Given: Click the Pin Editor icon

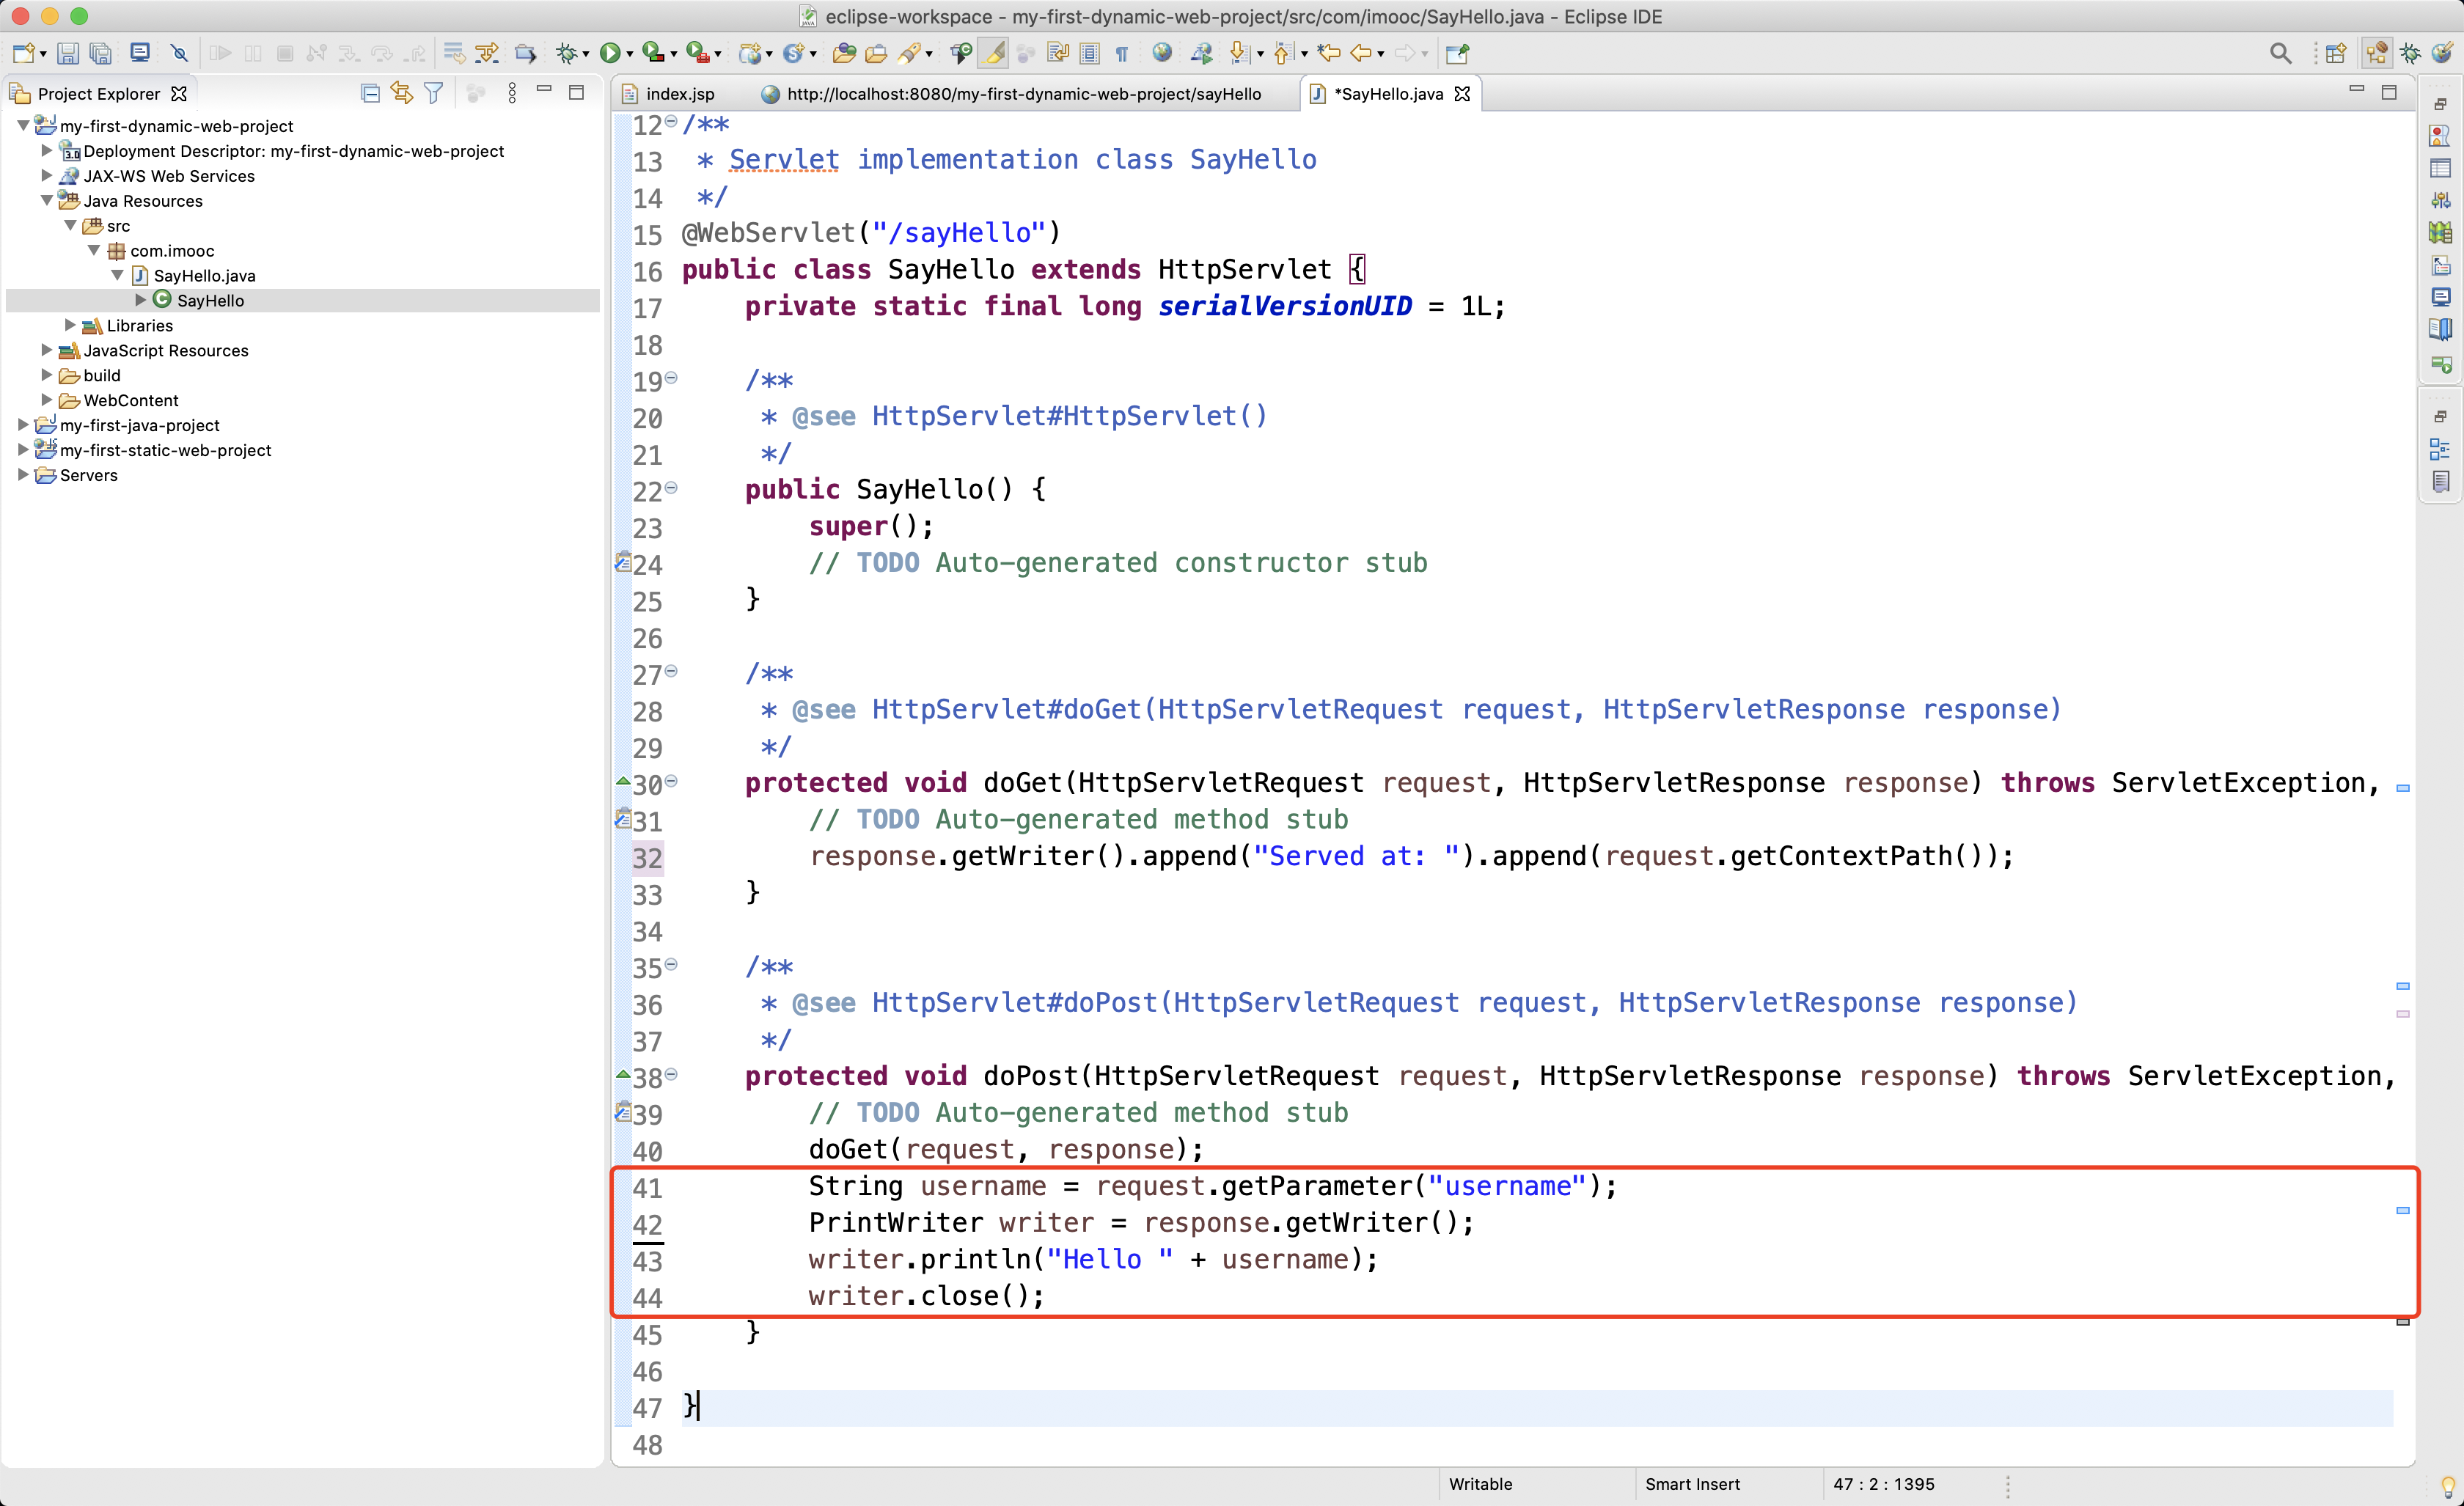Looking at the screenshot, I should (x=1457, y=53).
